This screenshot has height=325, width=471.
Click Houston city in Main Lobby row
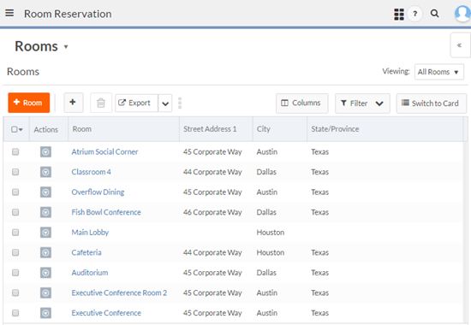(x=270, y=233)
